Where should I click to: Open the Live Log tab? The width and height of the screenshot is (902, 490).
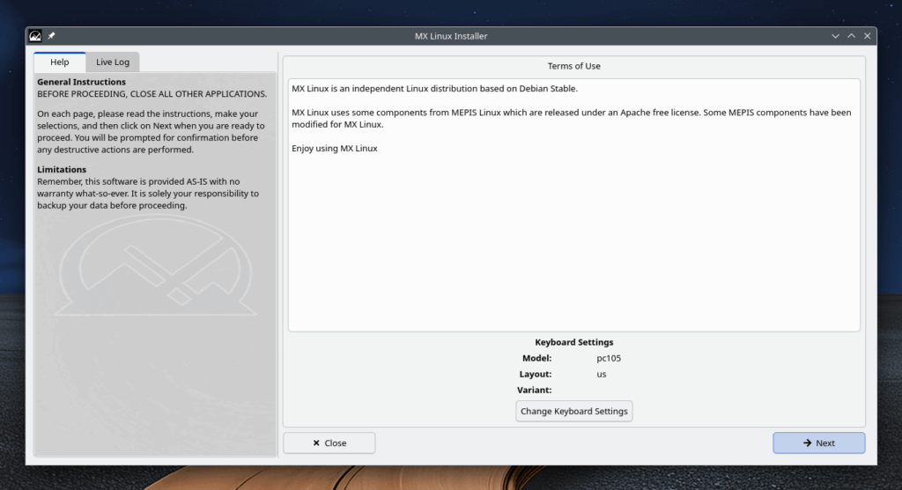pyautogui.click(x=113, y=62)
